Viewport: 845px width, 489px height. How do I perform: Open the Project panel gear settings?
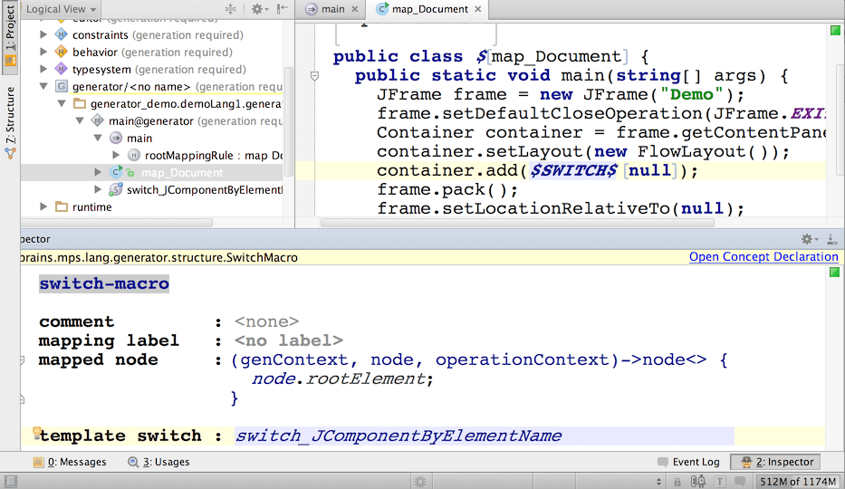[x=259, y=9]
